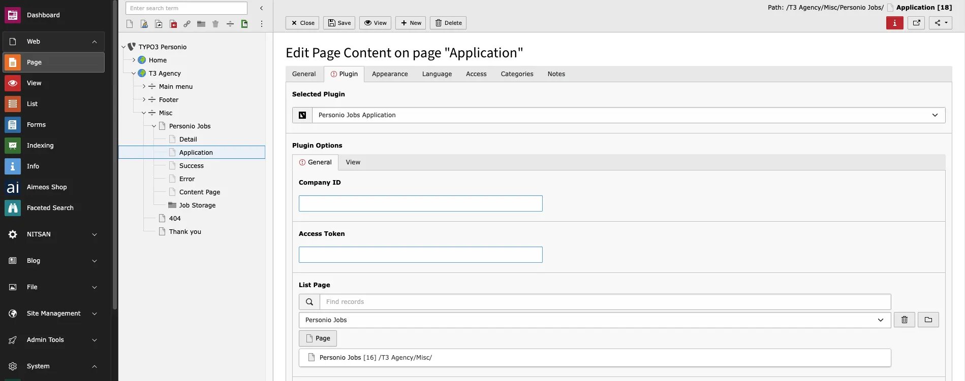Image resolution: width=965 pixels, height=381 pixels.
Task: Open the View tab in Plugin Options
Action: [x=353, y=162]
